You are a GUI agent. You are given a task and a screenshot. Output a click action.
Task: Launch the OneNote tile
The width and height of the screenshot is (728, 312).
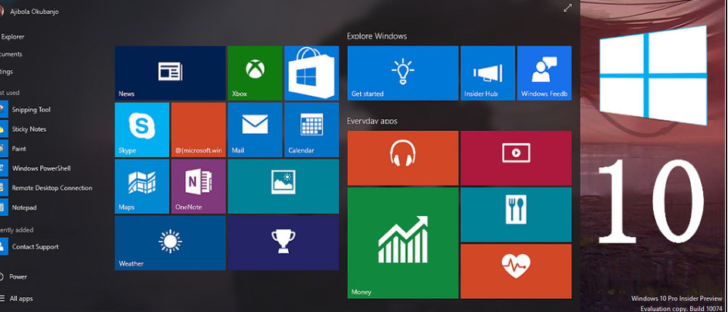198,187
